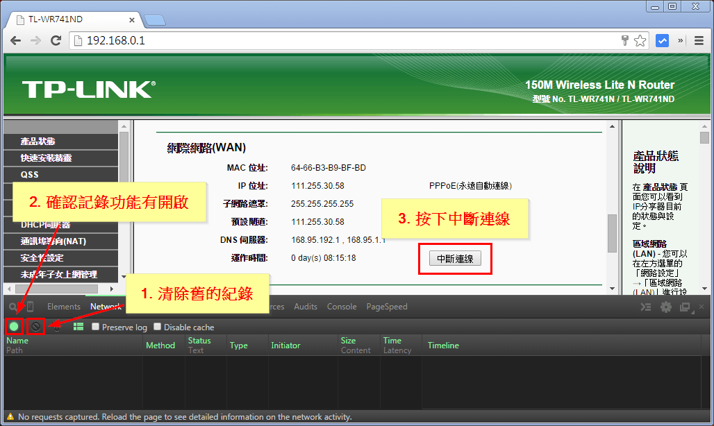Viewport: 714px width, 426px height.
Task: Enable the Preserve log checkbox
Action: [x=95, y=326]
